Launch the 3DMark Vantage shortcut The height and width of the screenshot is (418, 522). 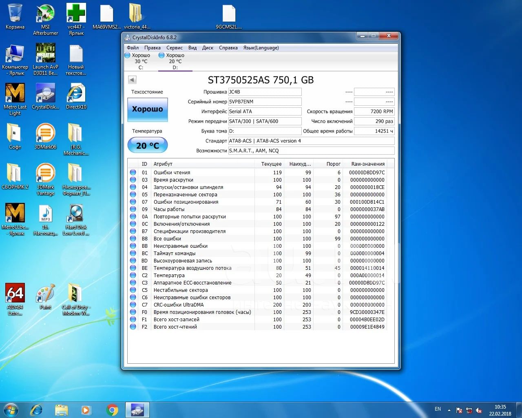[45, 179]
